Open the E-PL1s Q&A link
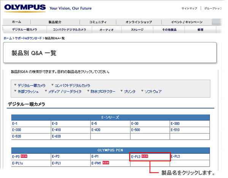 [x=17, y=163]
